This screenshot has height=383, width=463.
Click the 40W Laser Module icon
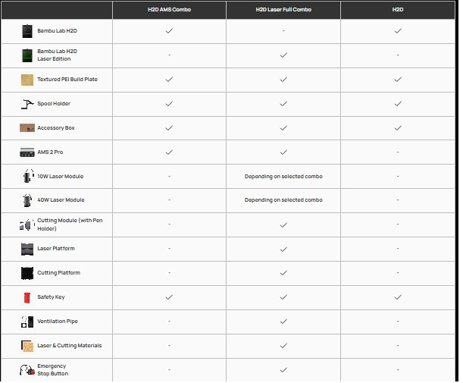(27, 200)
